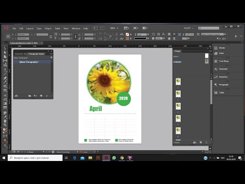Screen dimensions: 245x184
Task: Open WhatsApp from the taskbar
Action: pyautogui.click(x=114, y=158)
